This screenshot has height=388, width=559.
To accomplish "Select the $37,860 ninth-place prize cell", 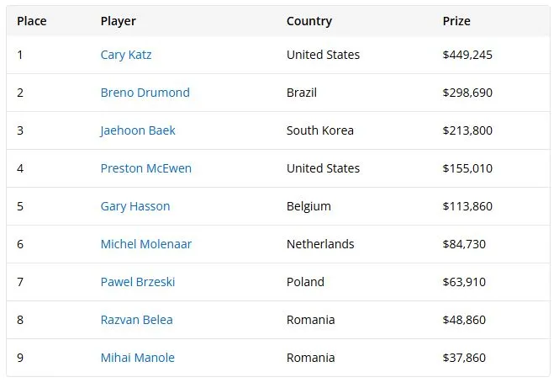I will (464, 358).
